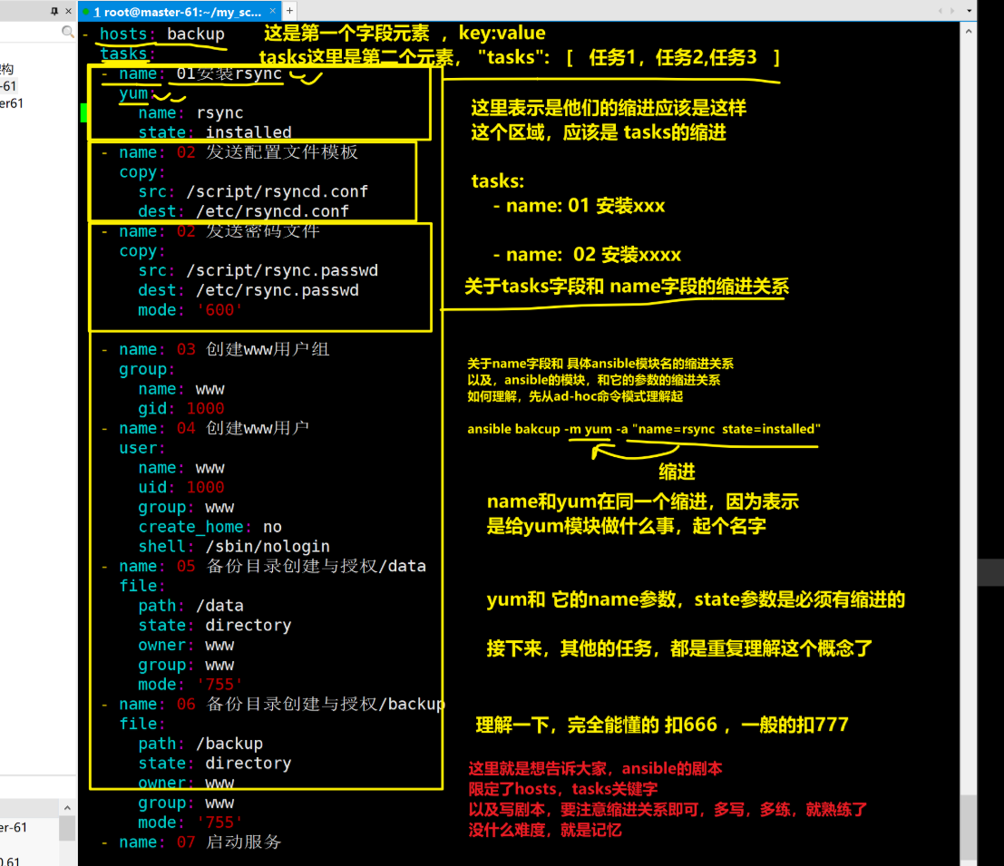
Task: Click the line 'path: /data'
Action: [x=190, y=606]
